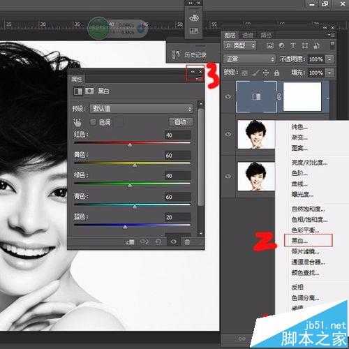Click type layer filter T icon
This screenshot has height=349, width=349.
293,45
